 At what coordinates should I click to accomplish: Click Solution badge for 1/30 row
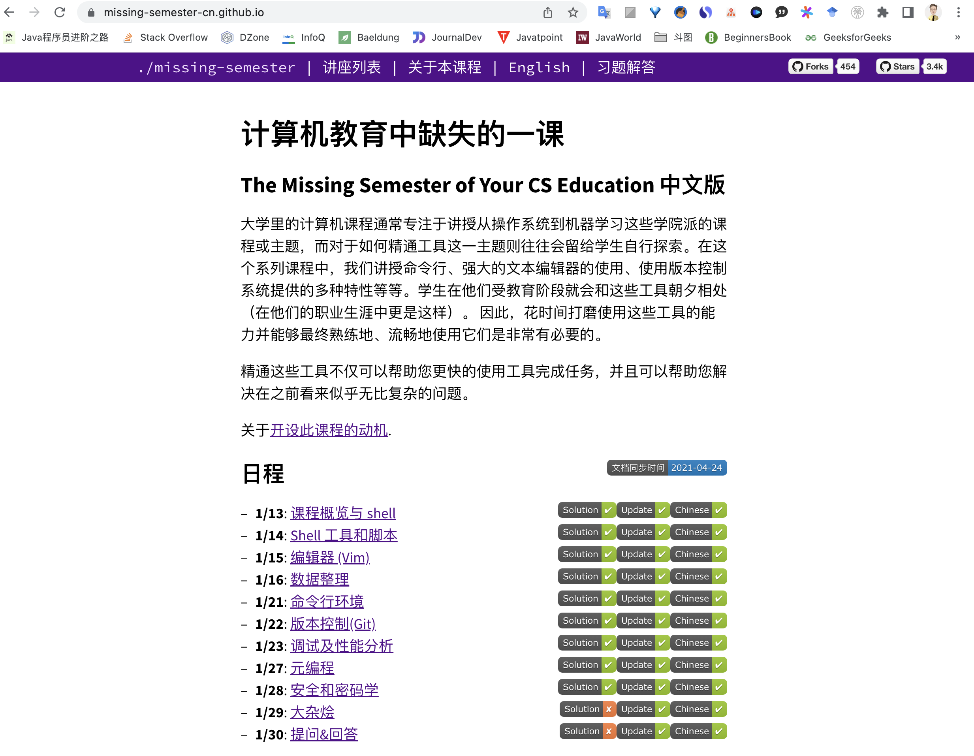[x=587, y=731]
